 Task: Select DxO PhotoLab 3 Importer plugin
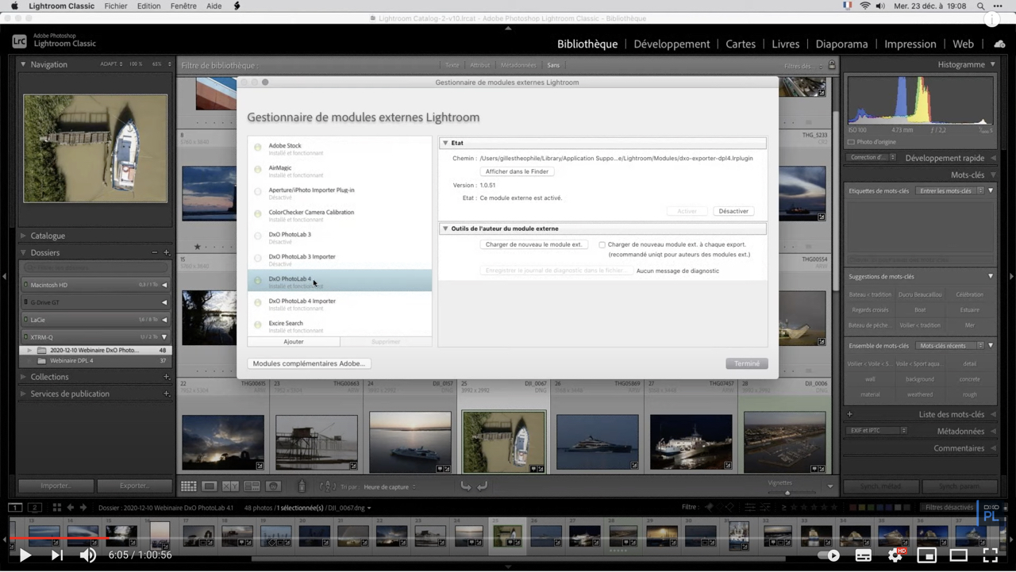(x=340, y=259)
